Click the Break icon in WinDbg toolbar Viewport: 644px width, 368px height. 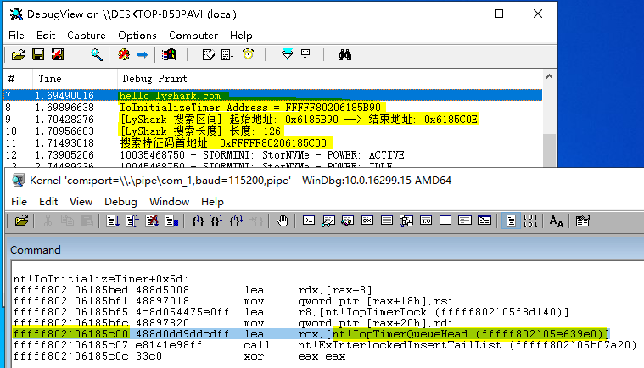(171, 221)
